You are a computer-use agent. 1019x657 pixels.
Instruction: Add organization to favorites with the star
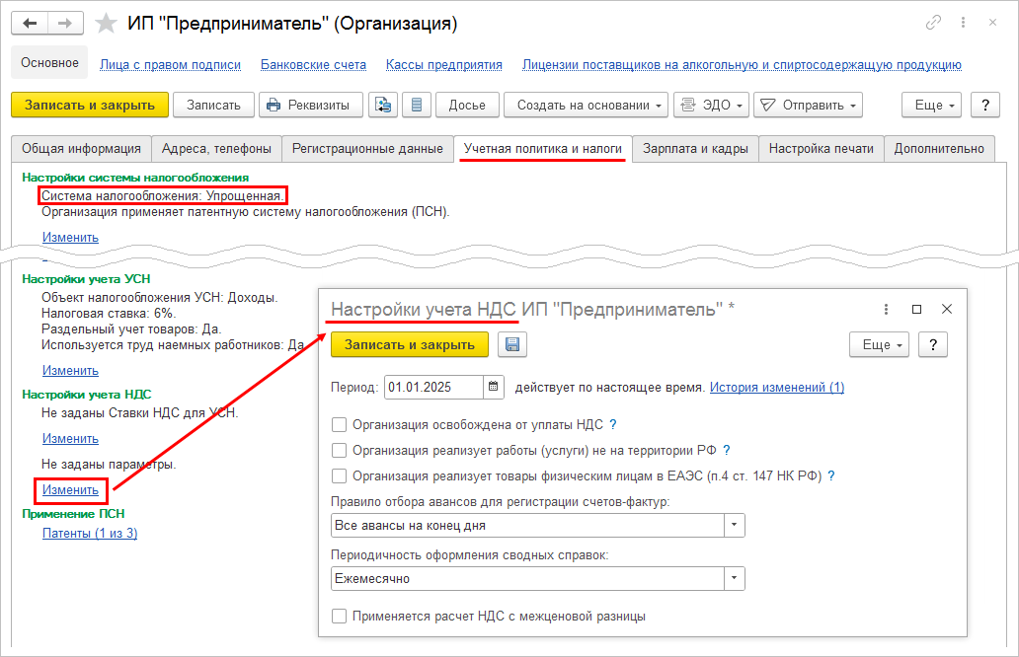(x=106, y=24)
